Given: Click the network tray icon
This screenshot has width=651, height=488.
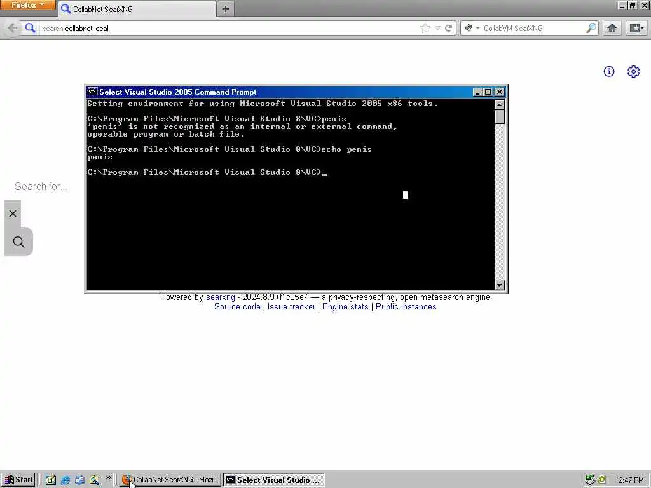Looking at the screenshot, I should pyautogui.click(x=591, y=480).
